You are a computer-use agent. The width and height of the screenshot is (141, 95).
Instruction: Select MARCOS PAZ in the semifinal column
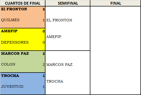coord(59,65)
